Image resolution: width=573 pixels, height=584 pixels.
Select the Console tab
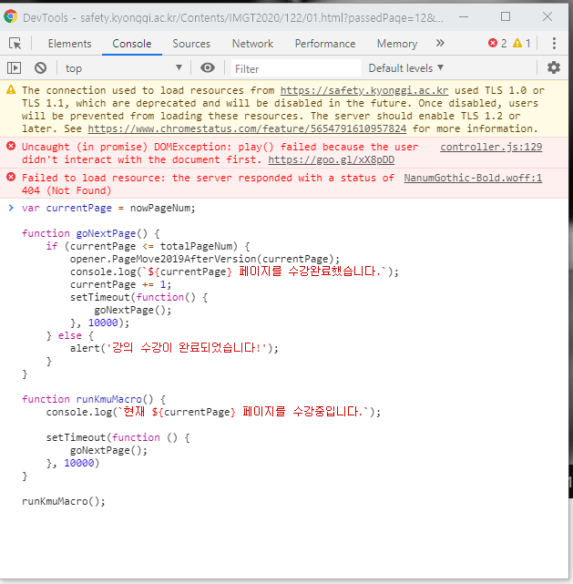(x=132, y=44)
